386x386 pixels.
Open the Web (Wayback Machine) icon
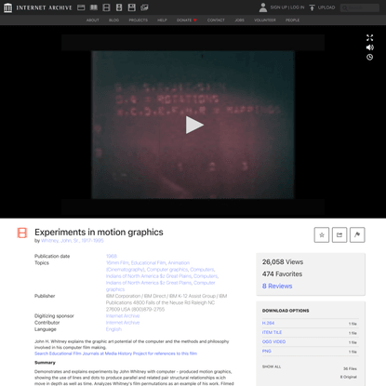click(81, 7)
